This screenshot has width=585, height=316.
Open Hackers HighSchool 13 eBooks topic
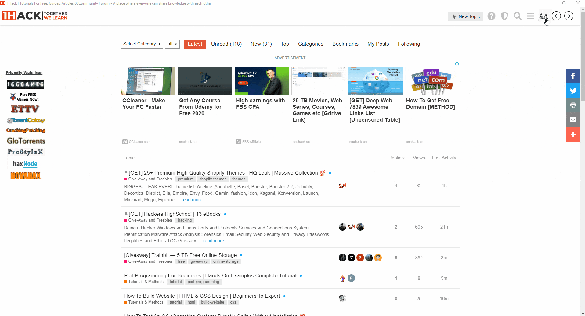point(175,214)
